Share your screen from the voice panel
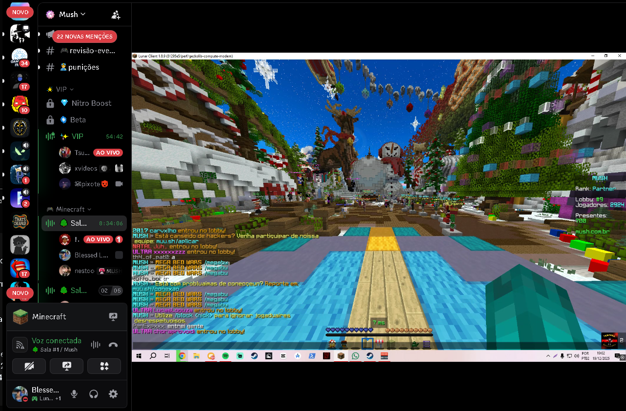The width and height of the screenshot is (626, 411). [x=67, y=366]
